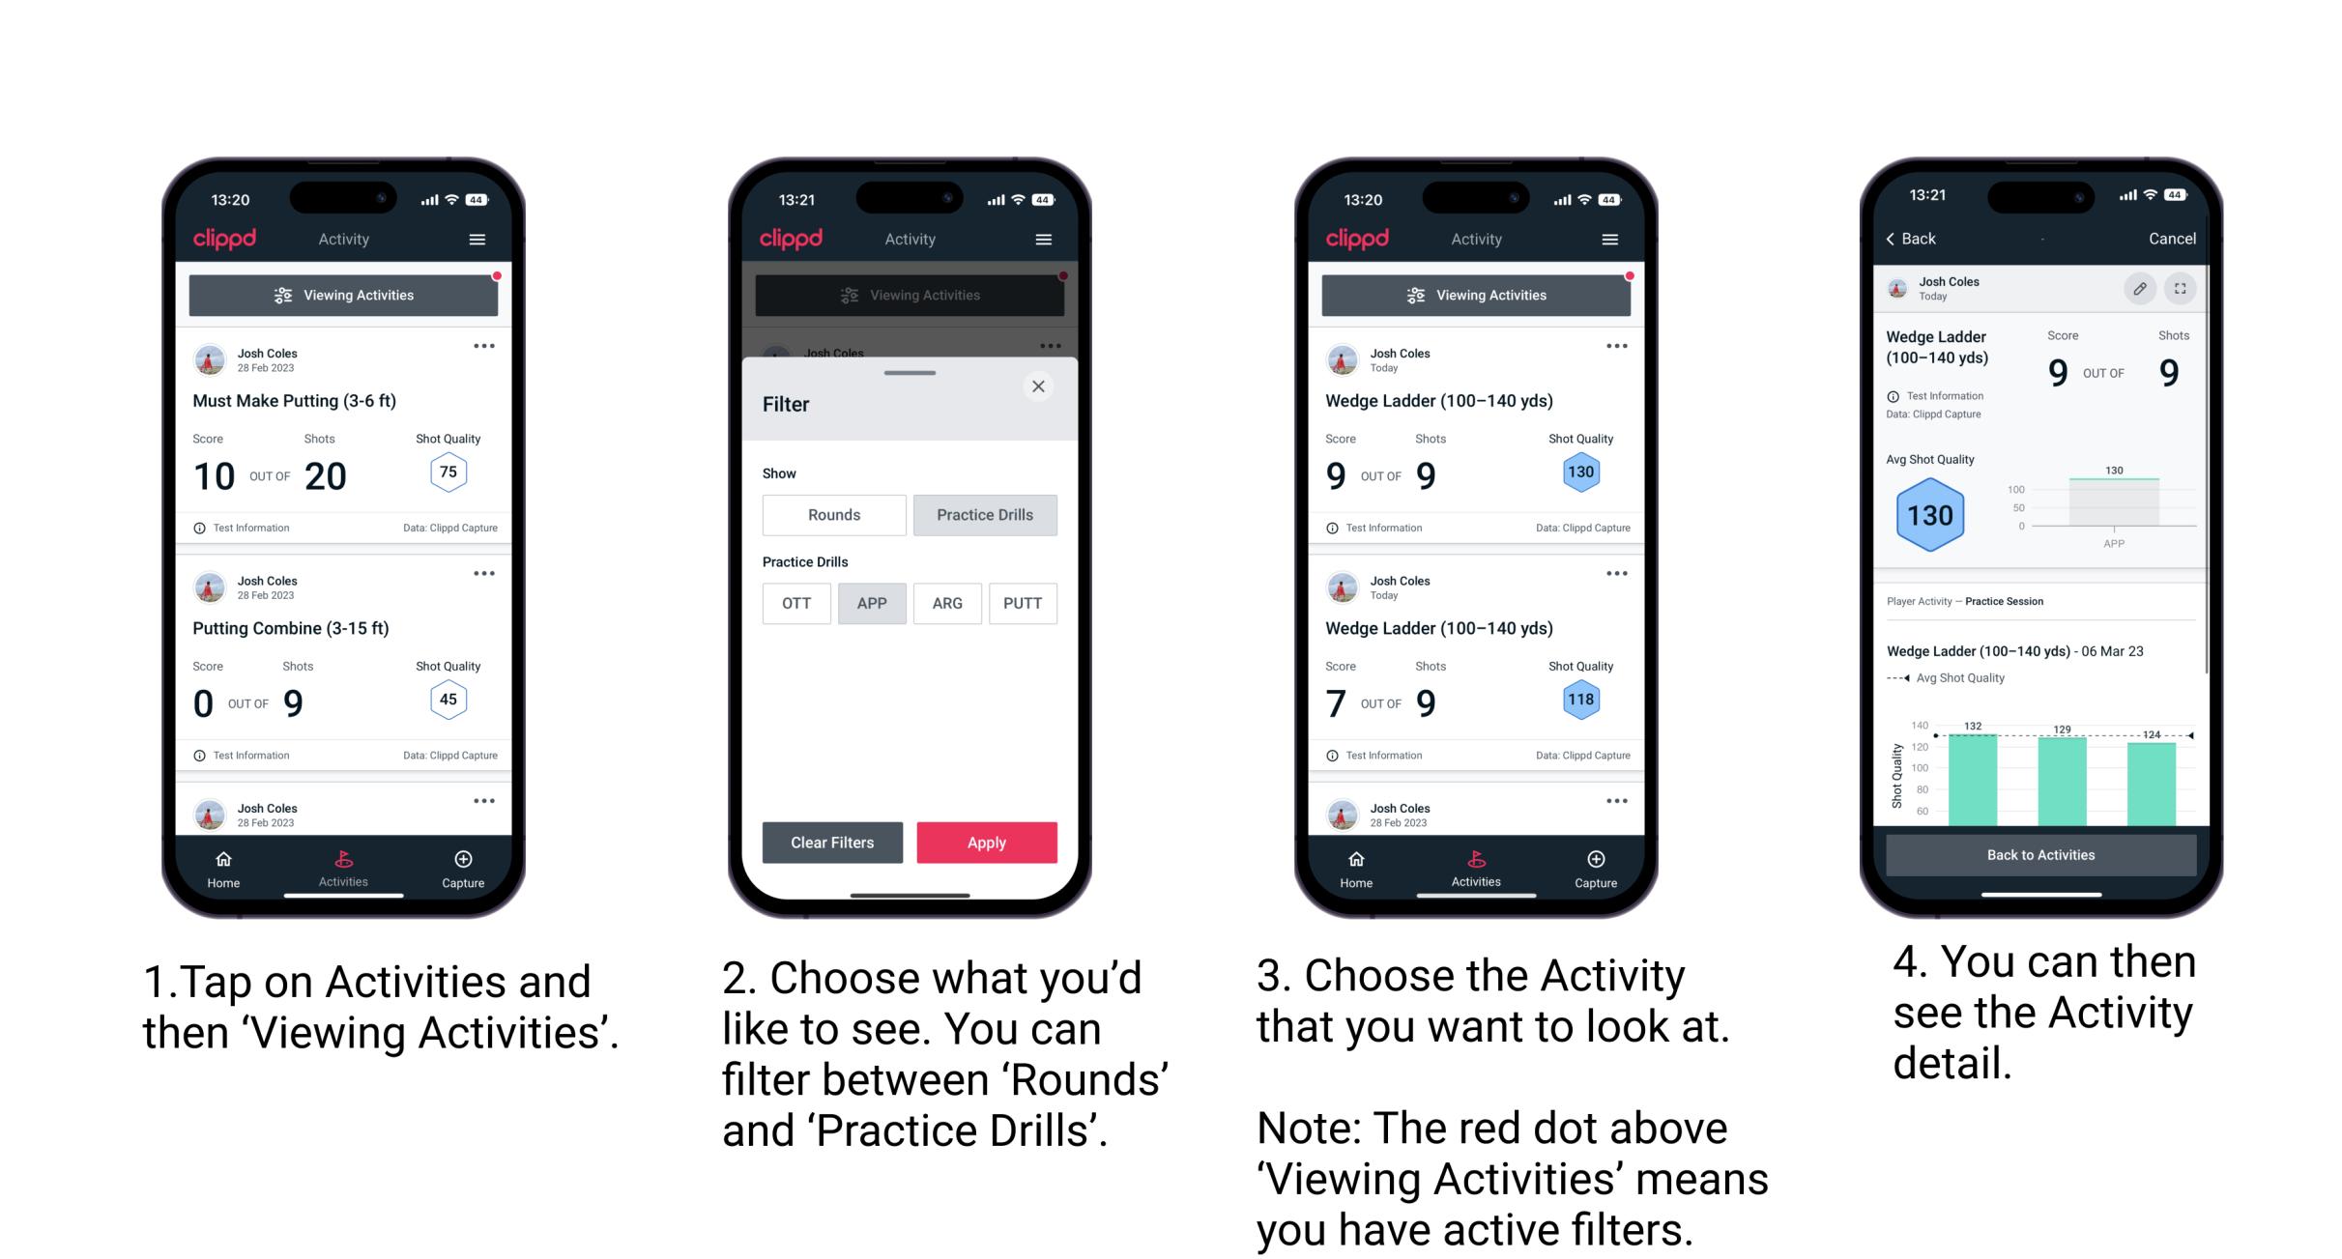The height and width of the screenshot is (1259, 2342).
Task: Tap the Activities icon in bottom nav
Action: click(344, 864)
